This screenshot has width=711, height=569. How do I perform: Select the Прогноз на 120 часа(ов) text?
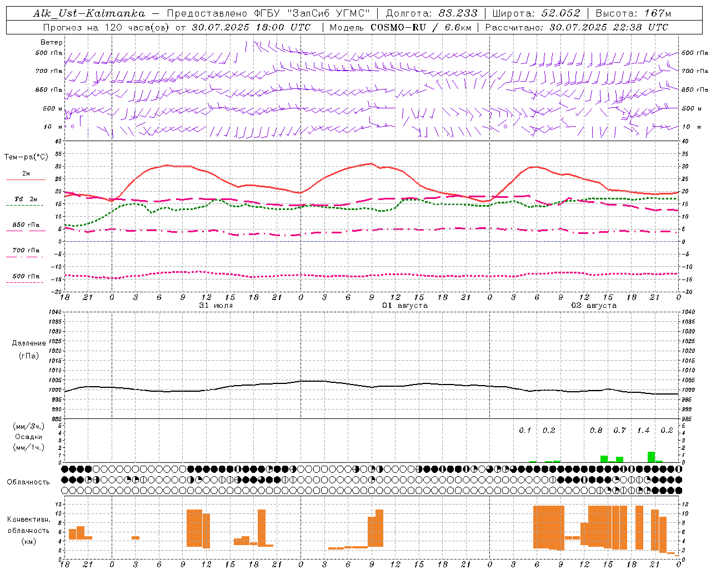click(x=107, y=27)
